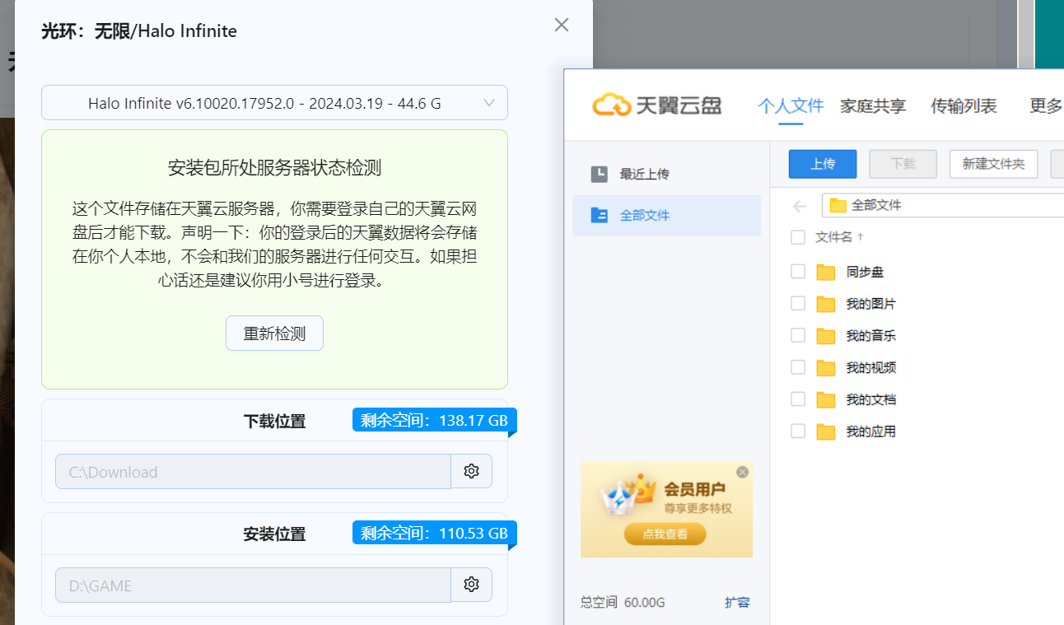Open the 同步盘 folder name
Screen dimensions: 1064x625
[x=865, y=272]
